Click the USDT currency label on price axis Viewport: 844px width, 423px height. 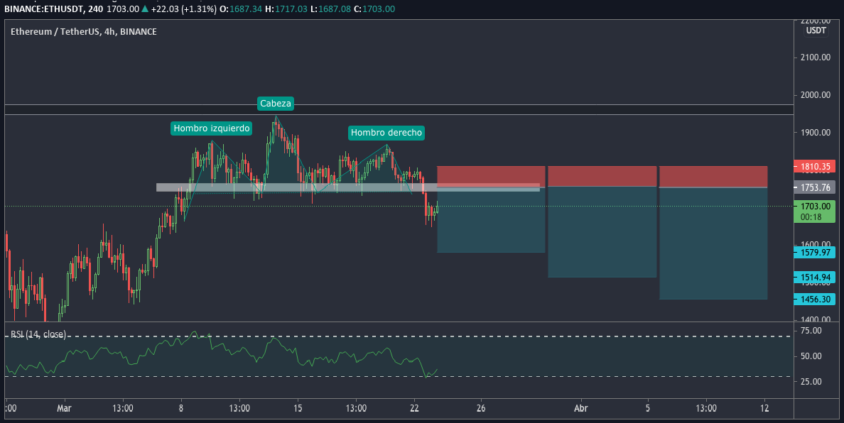816,31
